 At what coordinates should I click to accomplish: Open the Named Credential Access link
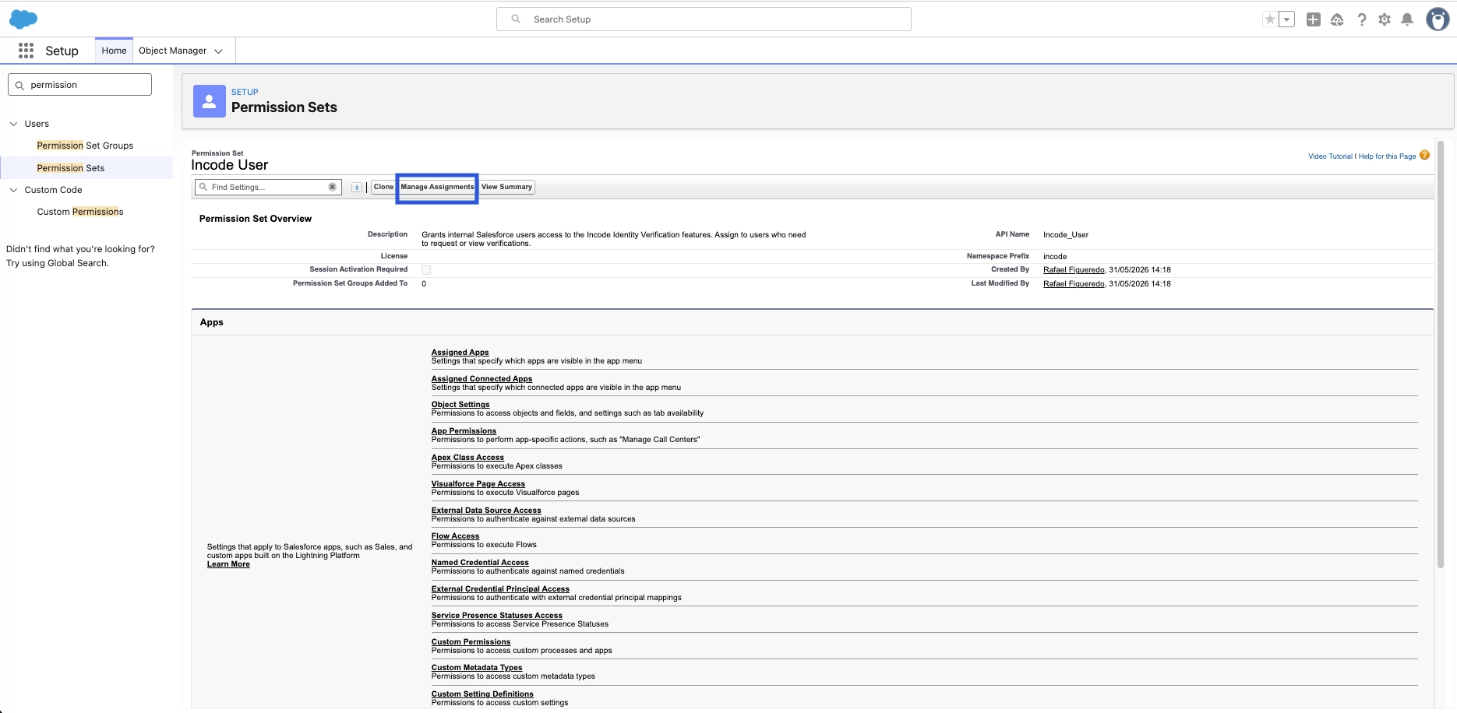480,563
